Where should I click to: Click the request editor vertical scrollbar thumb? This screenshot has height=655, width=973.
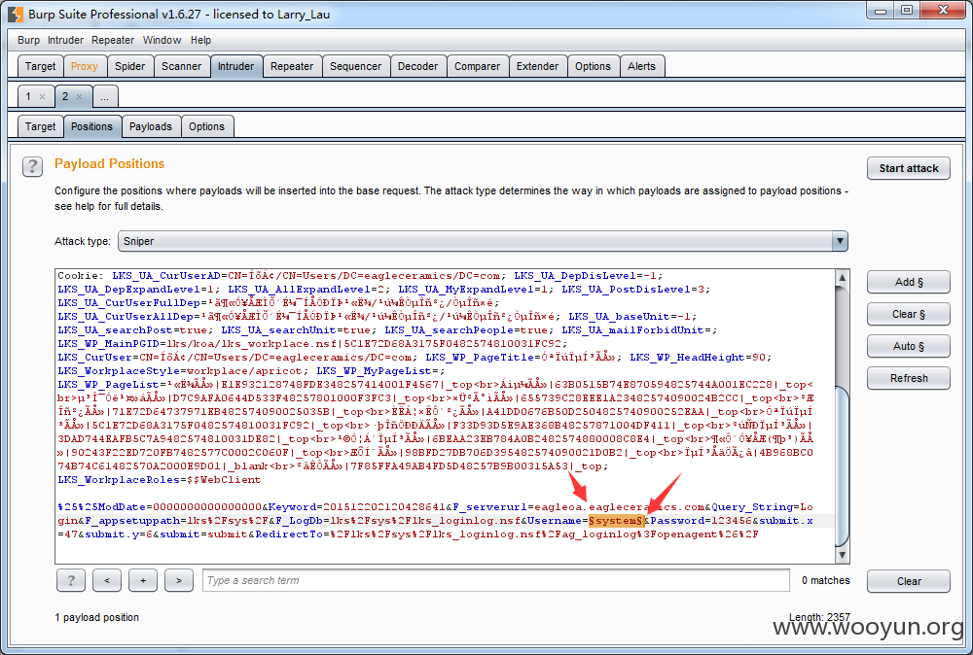(x=842, y=466)
